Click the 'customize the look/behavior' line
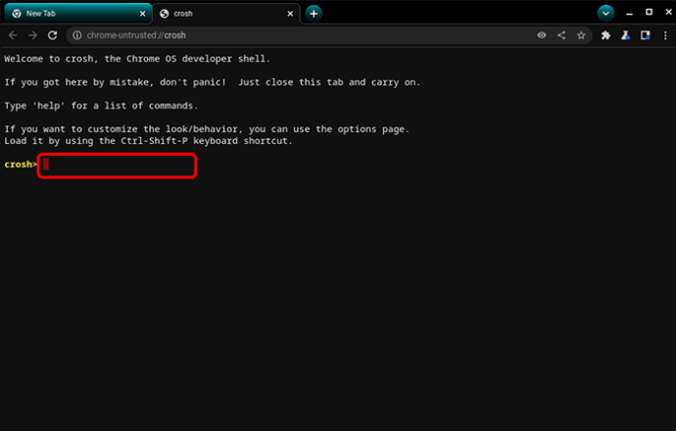The height and width of the screenshot is (431, 676). pos(207,129)
